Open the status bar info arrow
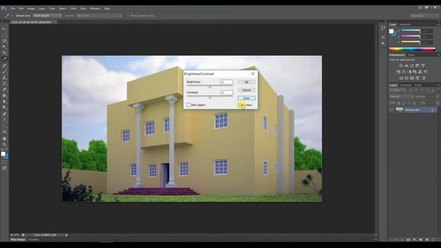 (x=66, y=235)
